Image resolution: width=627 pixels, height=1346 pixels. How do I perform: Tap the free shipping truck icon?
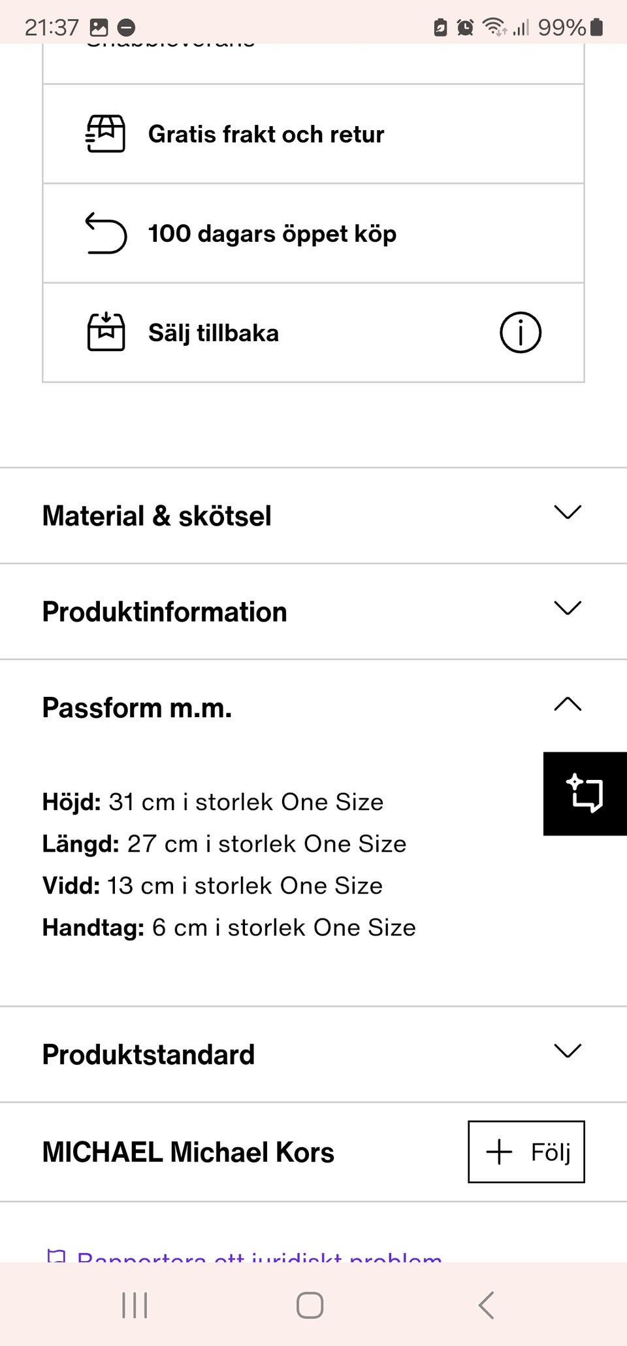(106, 134)
